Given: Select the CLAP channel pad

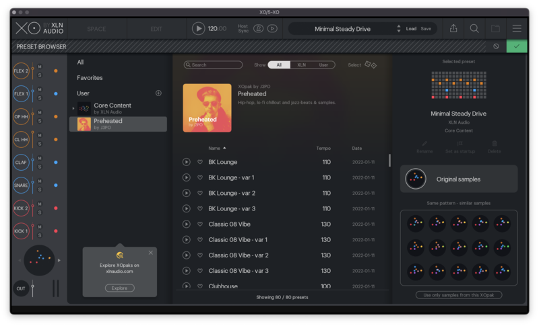Looking at the screenshot, I should point(21,163).
